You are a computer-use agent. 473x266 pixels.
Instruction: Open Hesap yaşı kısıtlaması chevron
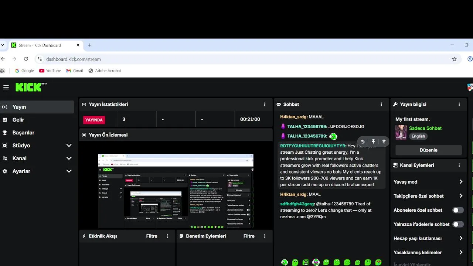click(x=461, y=238)
